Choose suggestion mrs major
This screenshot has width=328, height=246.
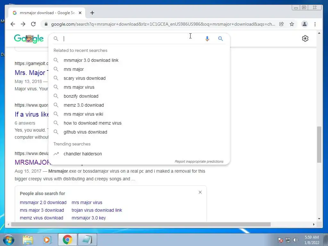coord(139,69)
